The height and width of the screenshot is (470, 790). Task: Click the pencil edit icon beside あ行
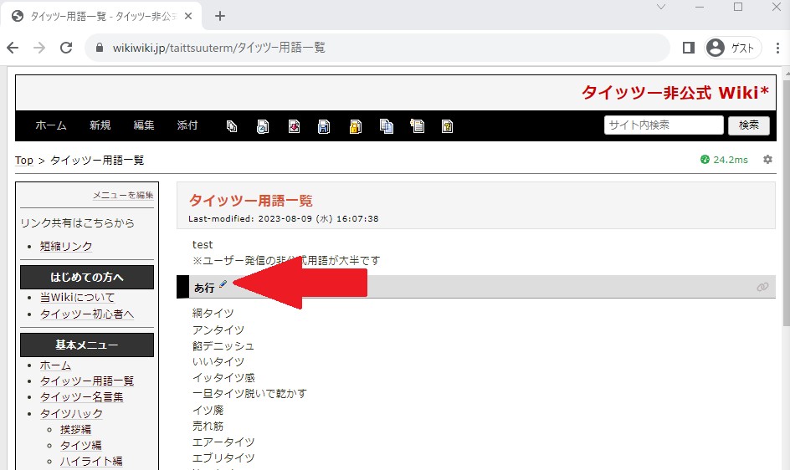pos(223,286)
